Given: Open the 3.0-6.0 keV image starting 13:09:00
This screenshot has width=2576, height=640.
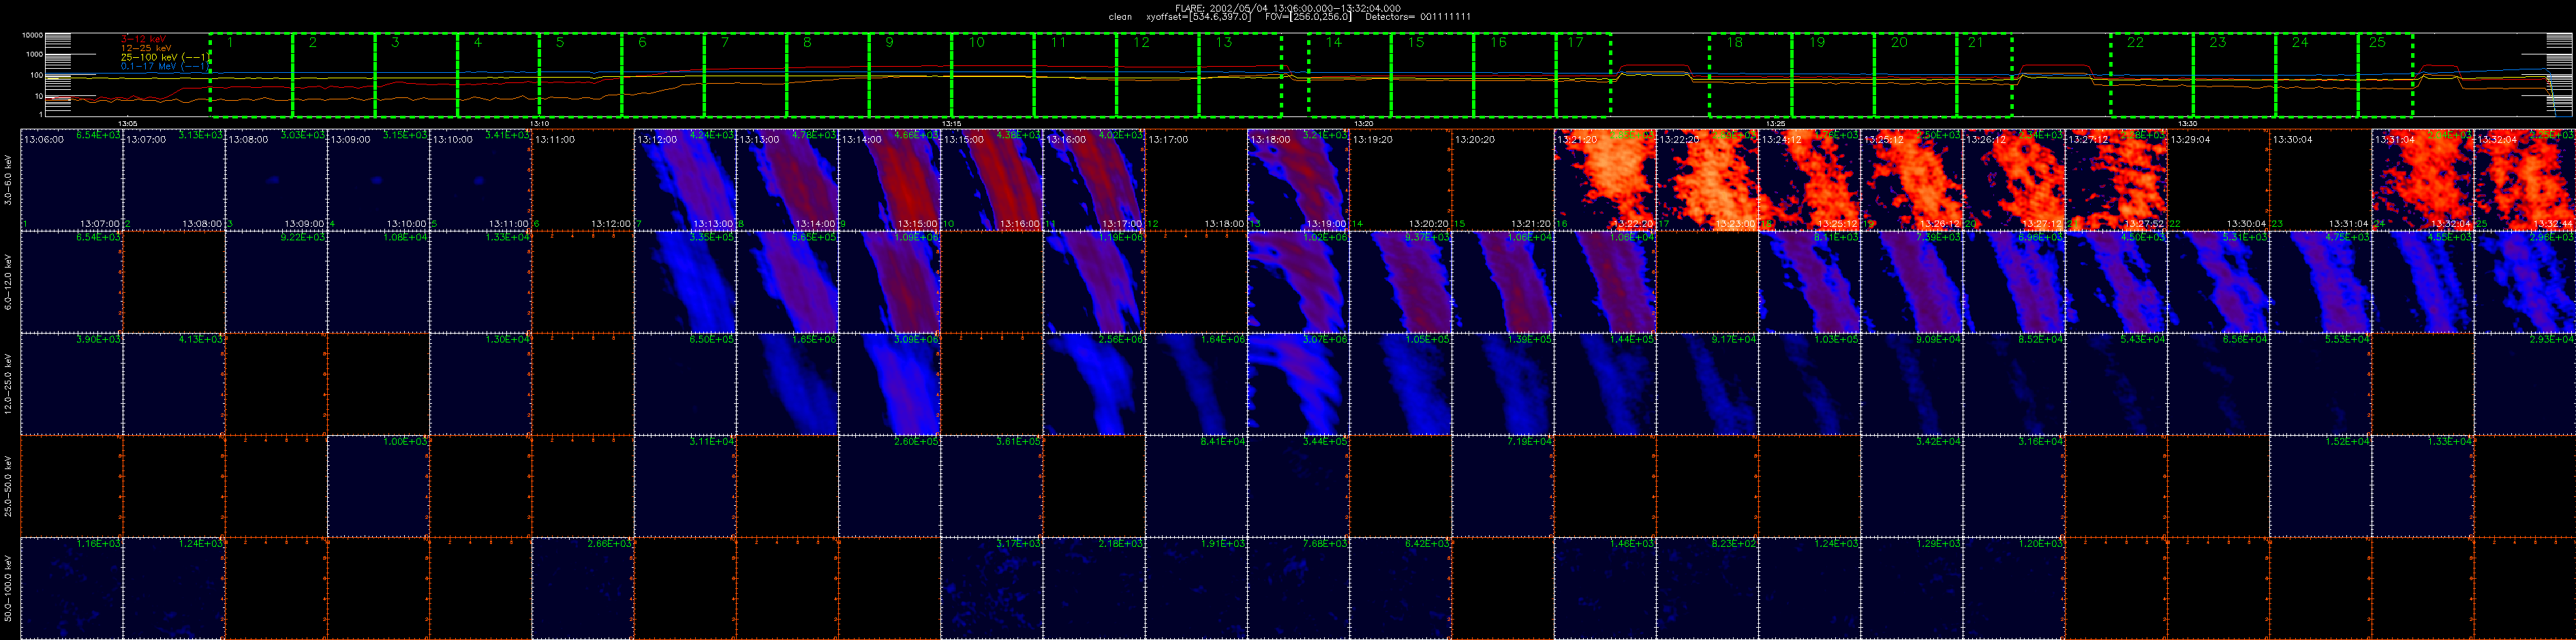Looking at the screenshot, I should click(378, 180).
